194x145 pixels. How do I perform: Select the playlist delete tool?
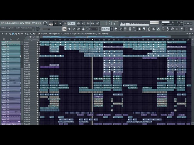pos(16,34)
